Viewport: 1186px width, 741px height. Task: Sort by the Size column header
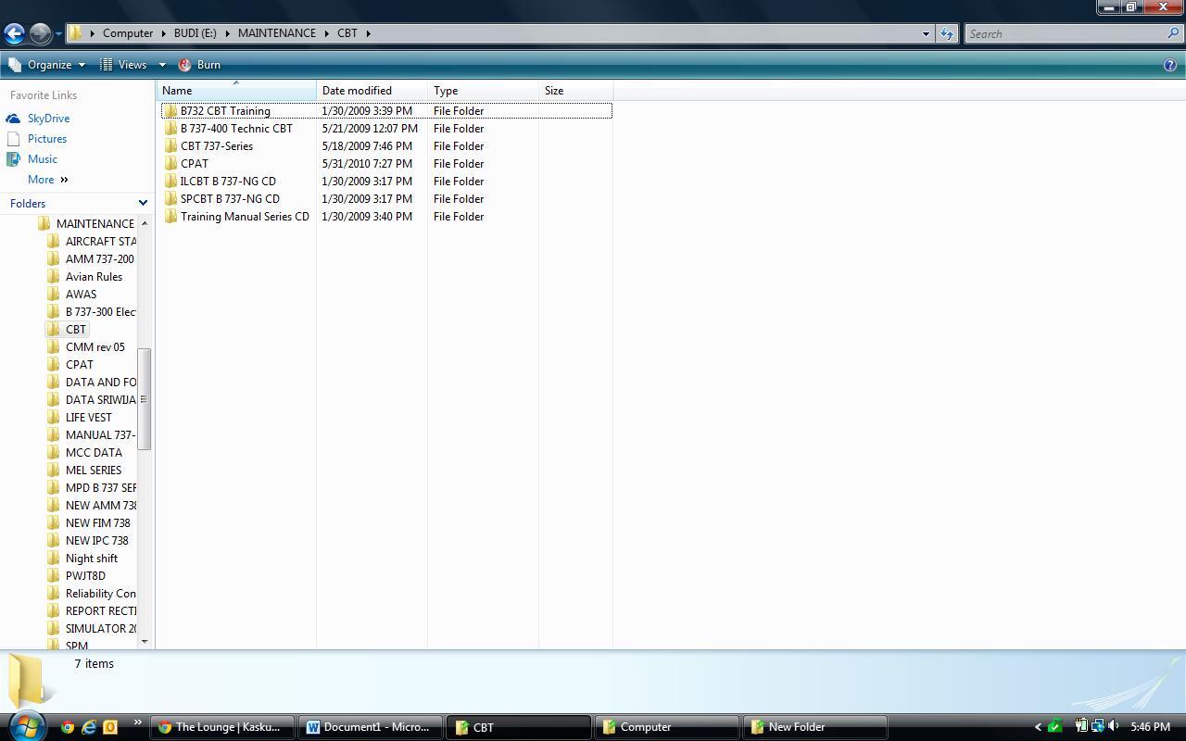tap(575, 91)
